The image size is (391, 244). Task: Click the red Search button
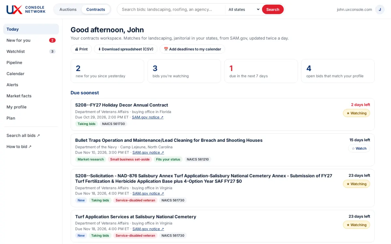(x=273, y=9)
